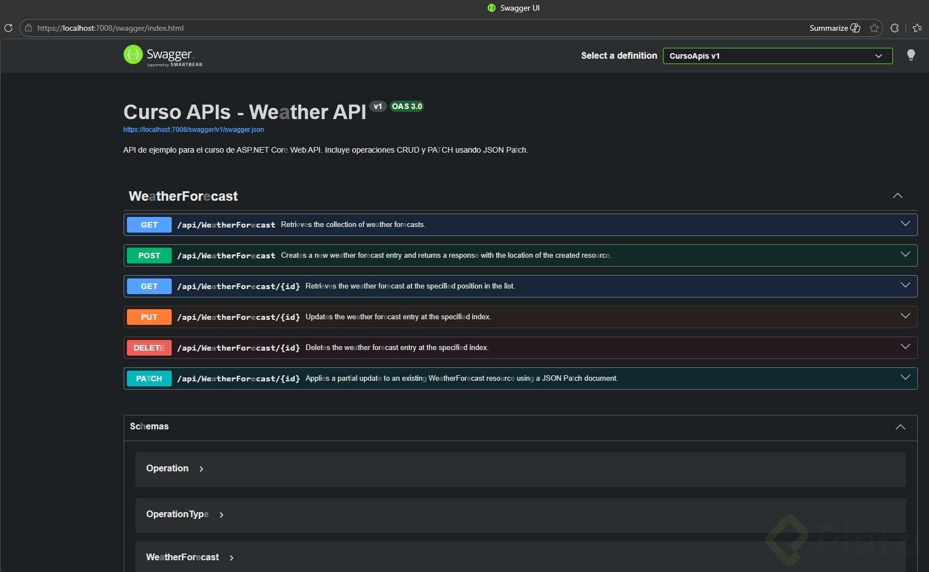Viewport: 929px width, 572px height.
Task: Expand the GET /api/WeatherForecast collection operation
Action: [905, 224]
